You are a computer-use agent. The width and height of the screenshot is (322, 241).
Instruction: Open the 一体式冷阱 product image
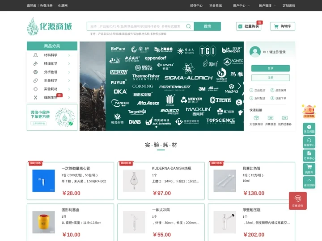[x=134, y=222]
